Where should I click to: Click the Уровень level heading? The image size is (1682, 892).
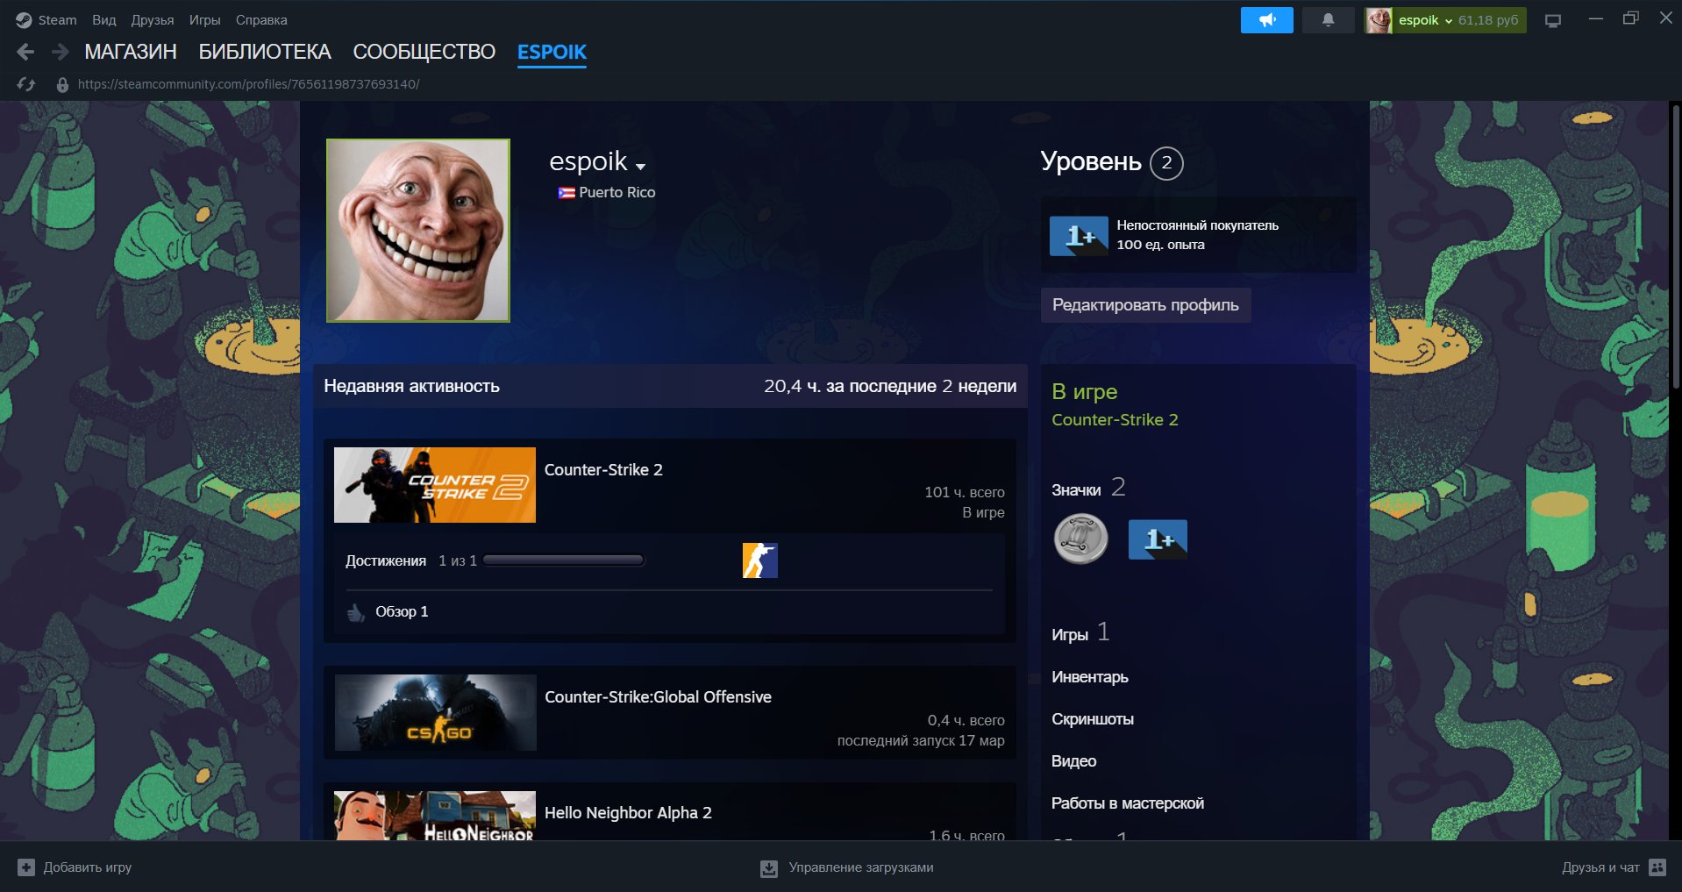[1091, 162]
